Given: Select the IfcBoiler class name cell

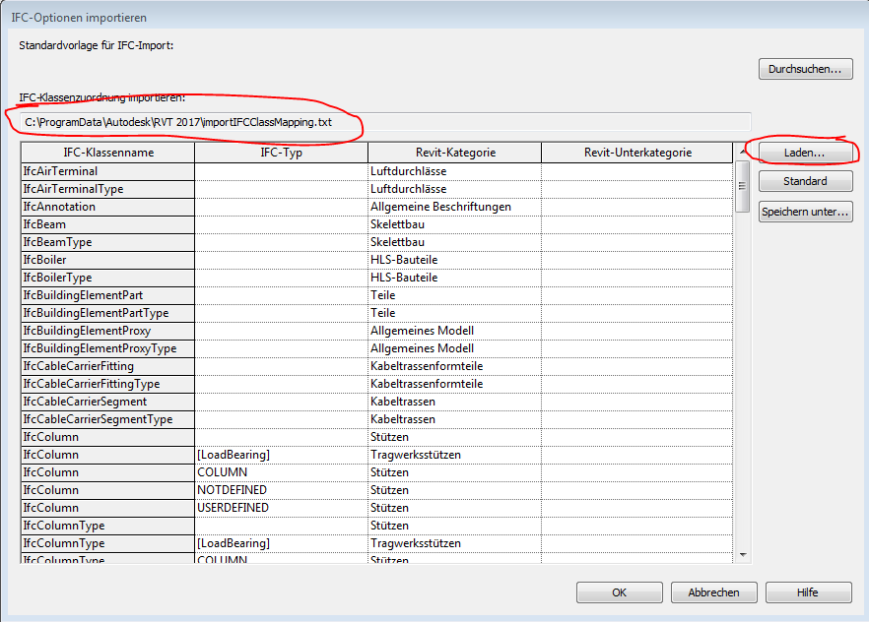Looking at the screenshot, I should 108,260.
